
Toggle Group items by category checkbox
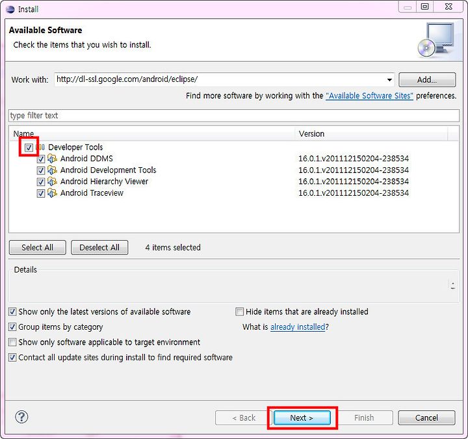pyautogui.click(x=12, y=326)
